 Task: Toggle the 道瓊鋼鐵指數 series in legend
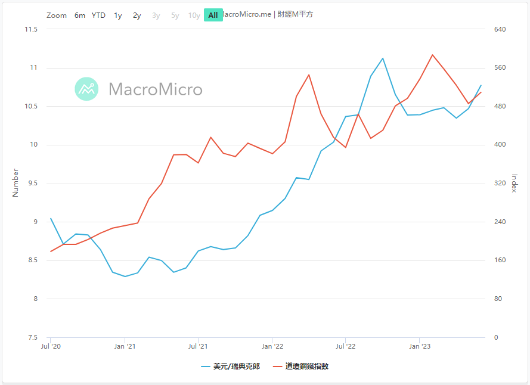308,367
